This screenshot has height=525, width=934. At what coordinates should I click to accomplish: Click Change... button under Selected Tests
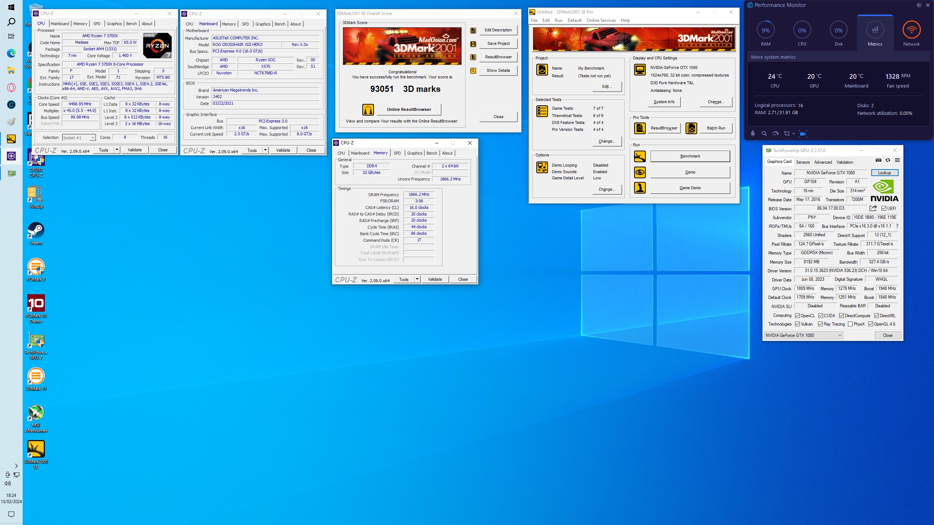coord(607,141)
